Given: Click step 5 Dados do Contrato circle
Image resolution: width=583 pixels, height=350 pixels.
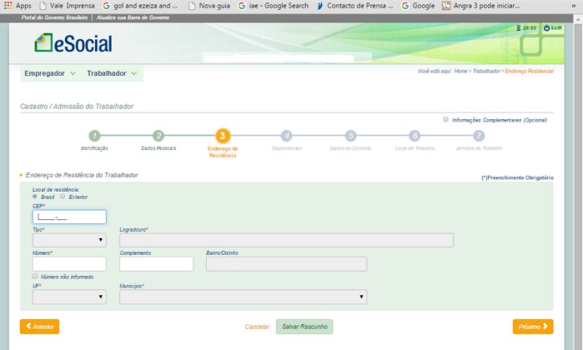Looking at the screenshot, I should point(350,136).
